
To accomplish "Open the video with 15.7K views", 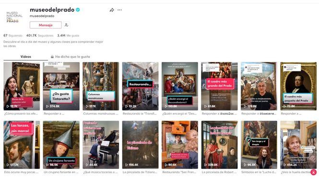I will pyautogui.click(x=22, y=86).
